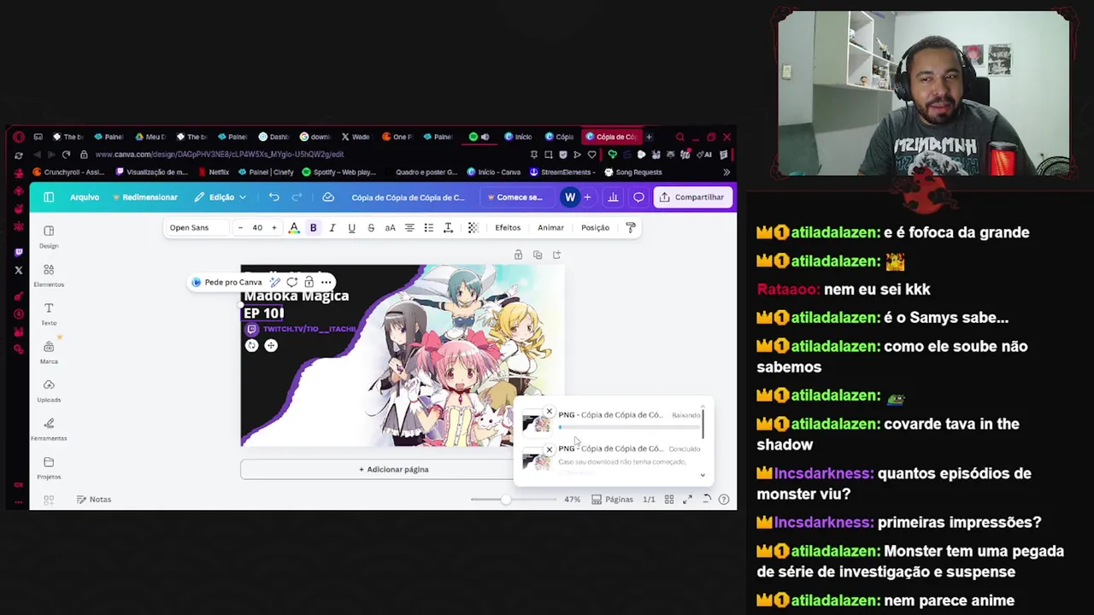The width and height of the screenshot is (1094, 615).
Task: Open the Animar animation options
Action: tap(550, 228)
